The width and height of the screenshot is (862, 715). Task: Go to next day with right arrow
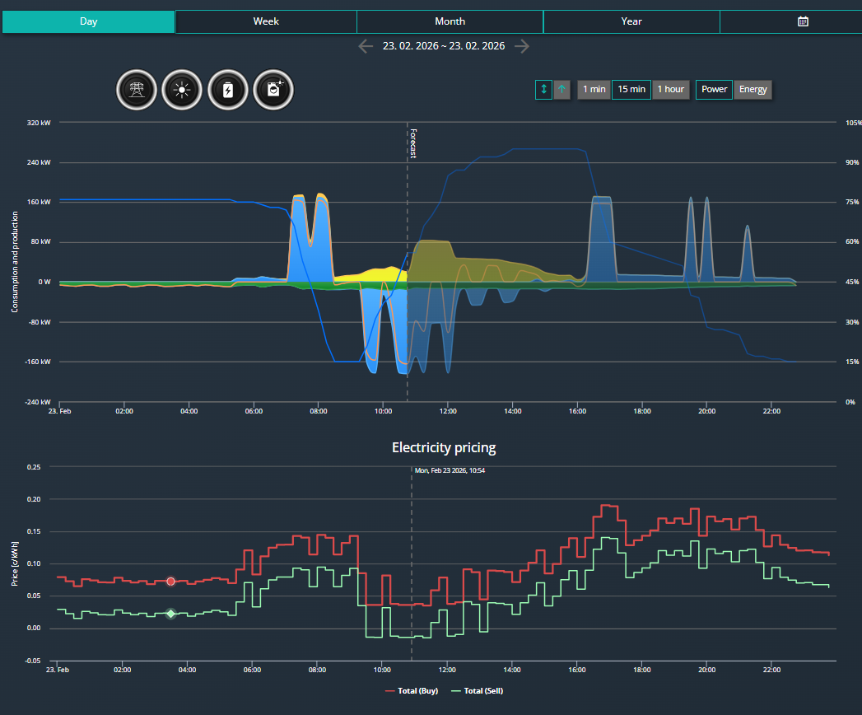point(522,46)
